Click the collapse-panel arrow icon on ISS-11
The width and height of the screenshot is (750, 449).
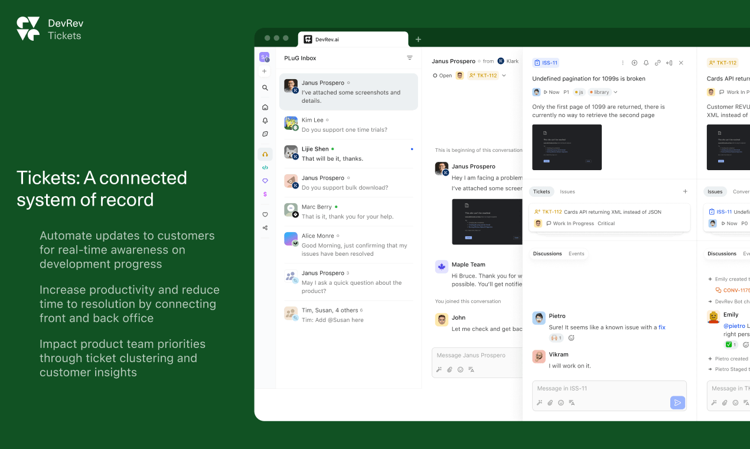click(669, 63)
